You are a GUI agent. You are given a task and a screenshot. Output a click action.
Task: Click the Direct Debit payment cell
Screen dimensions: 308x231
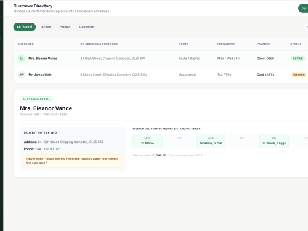(265, 59)
